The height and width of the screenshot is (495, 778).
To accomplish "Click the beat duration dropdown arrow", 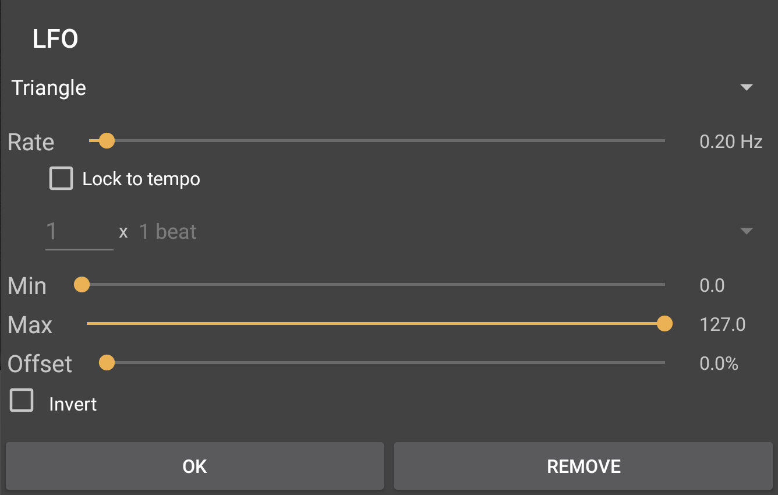I will [746, 232].
